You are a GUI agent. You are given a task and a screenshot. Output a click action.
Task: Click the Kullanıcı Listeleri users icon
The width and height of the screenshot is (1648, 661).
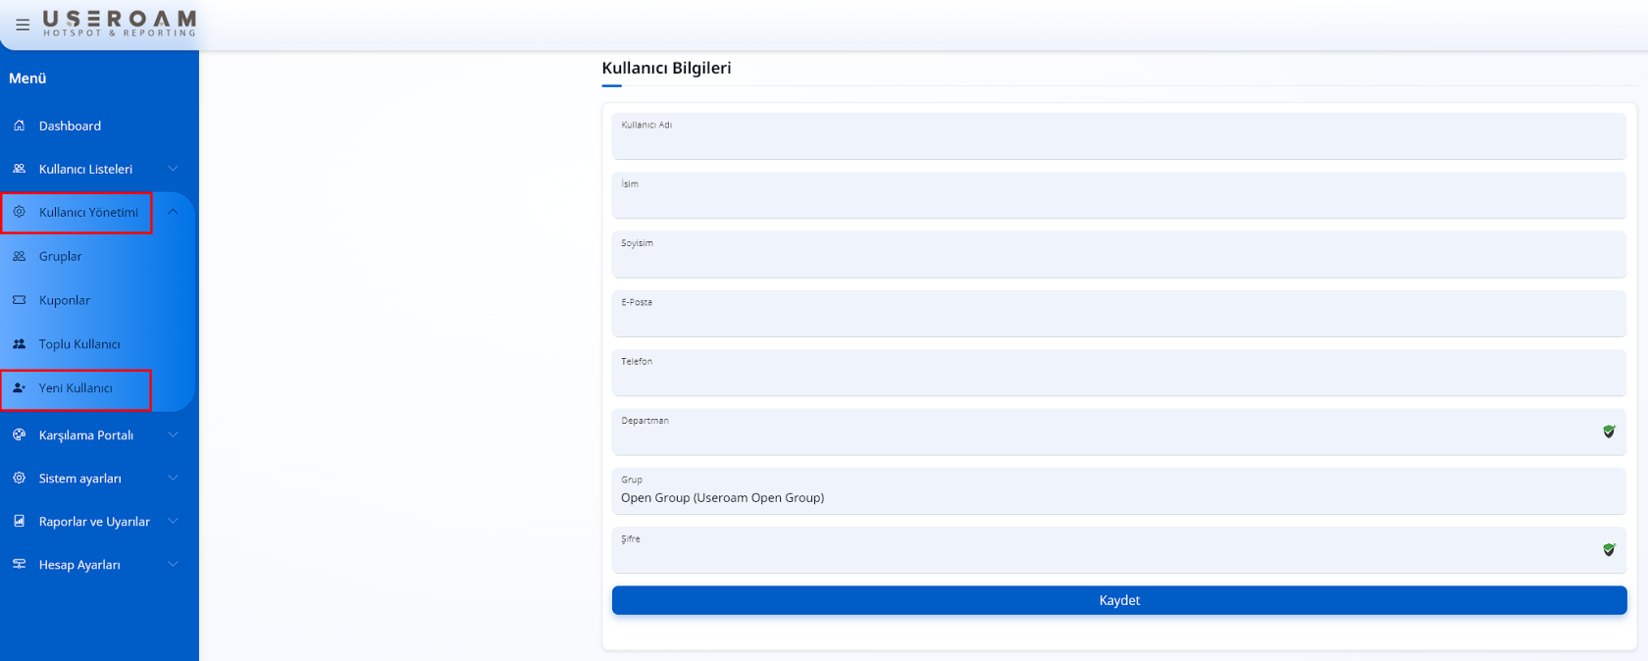click(20, 169)
